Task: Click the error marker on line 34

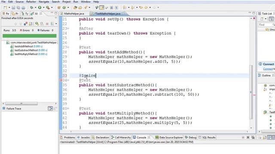Action: tap(61, 80)
